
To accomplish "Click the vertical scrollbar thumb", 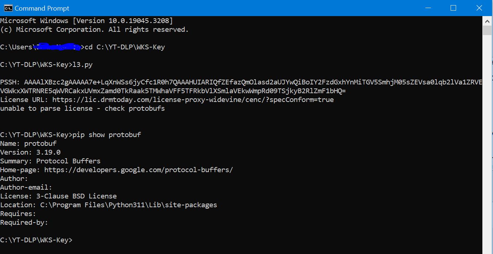I will point(487,30).
